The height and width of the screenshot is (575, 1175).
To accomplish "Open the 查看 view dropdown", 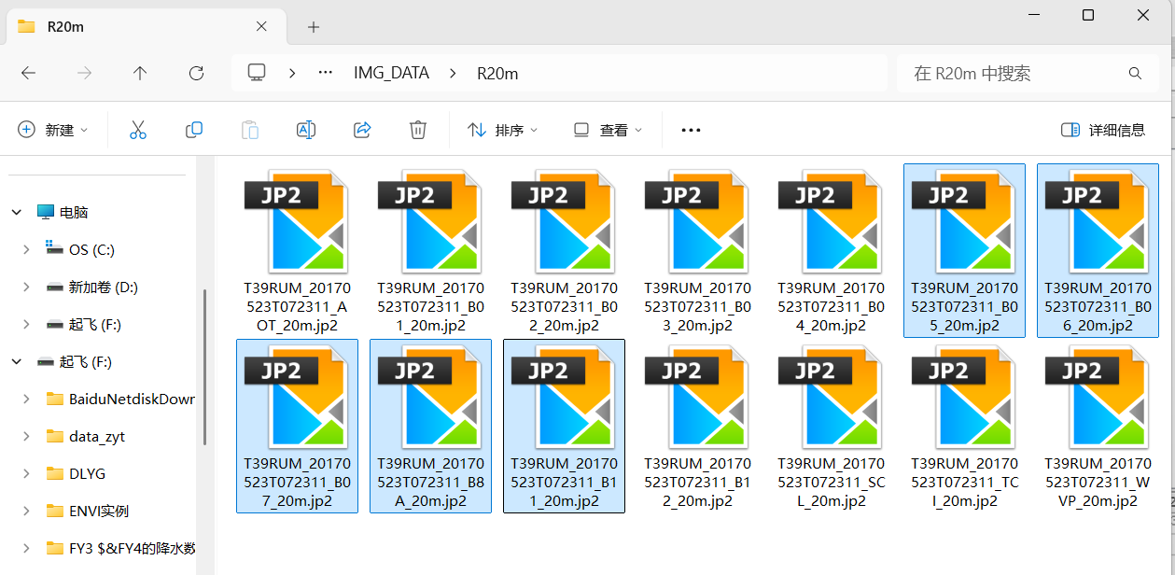I will click(x=608, y=131).
